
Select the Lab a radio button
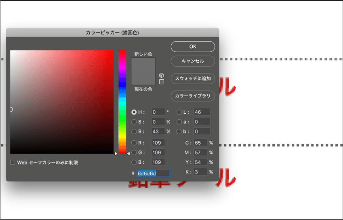(179, 122)
